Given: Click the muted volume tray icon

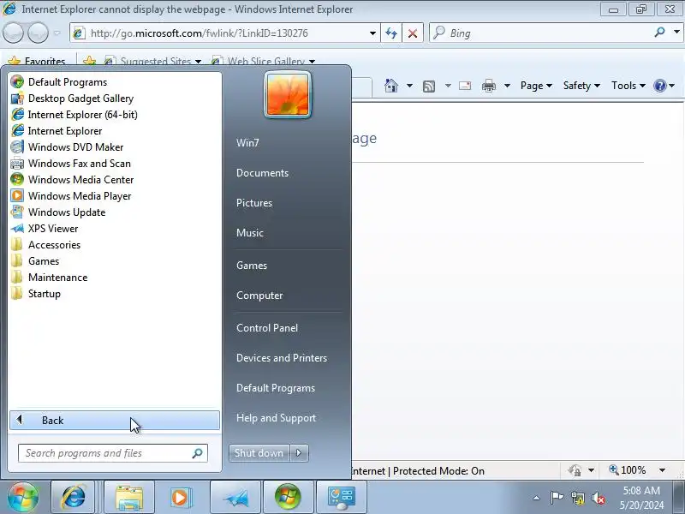Looking at the screenshot, I should 598,498.
